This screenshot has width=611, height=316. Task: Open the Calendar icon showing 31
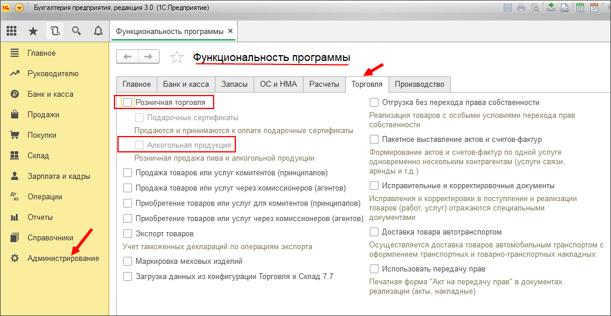coord(595,8)
